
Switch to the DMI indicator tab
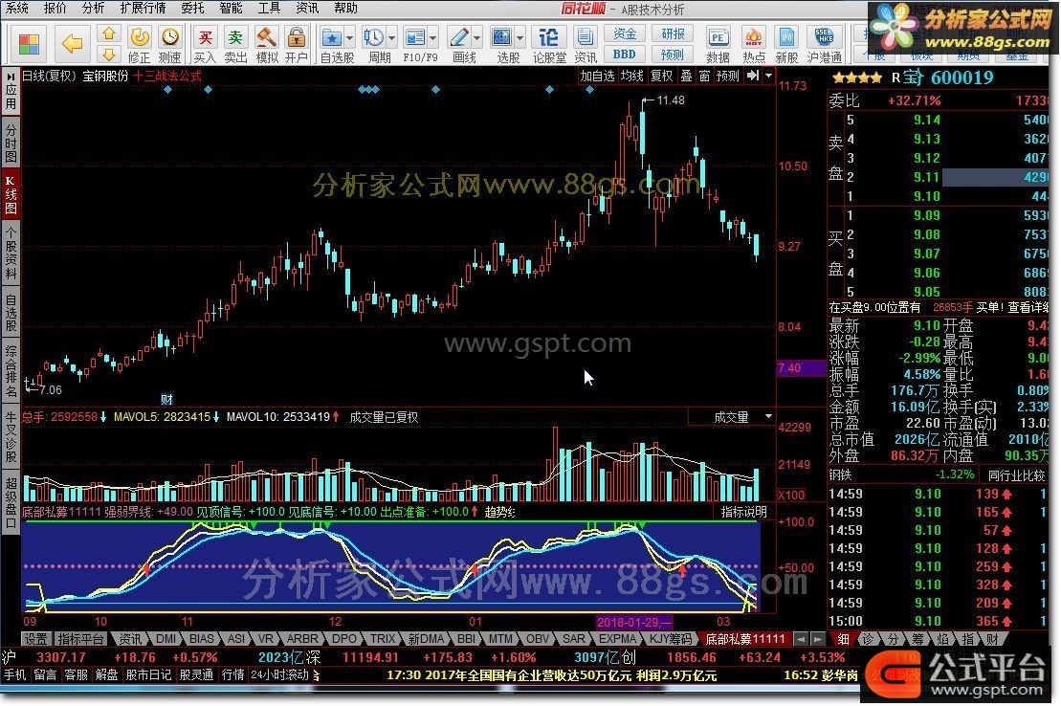166,638
